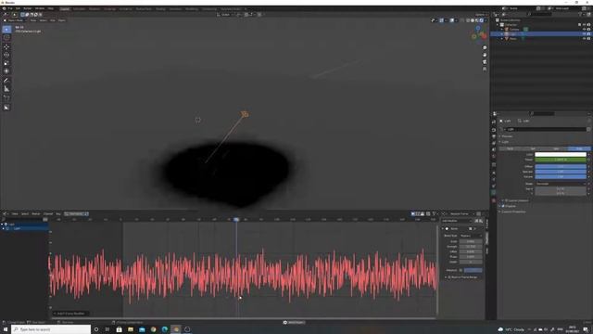This screenshot has width=593, height=334.
Task: Select the Measure tool
Action: [x=6, y=89]
